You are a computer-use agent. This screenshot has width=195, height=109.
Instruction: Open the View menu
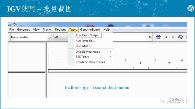click(x=36, y=30)
